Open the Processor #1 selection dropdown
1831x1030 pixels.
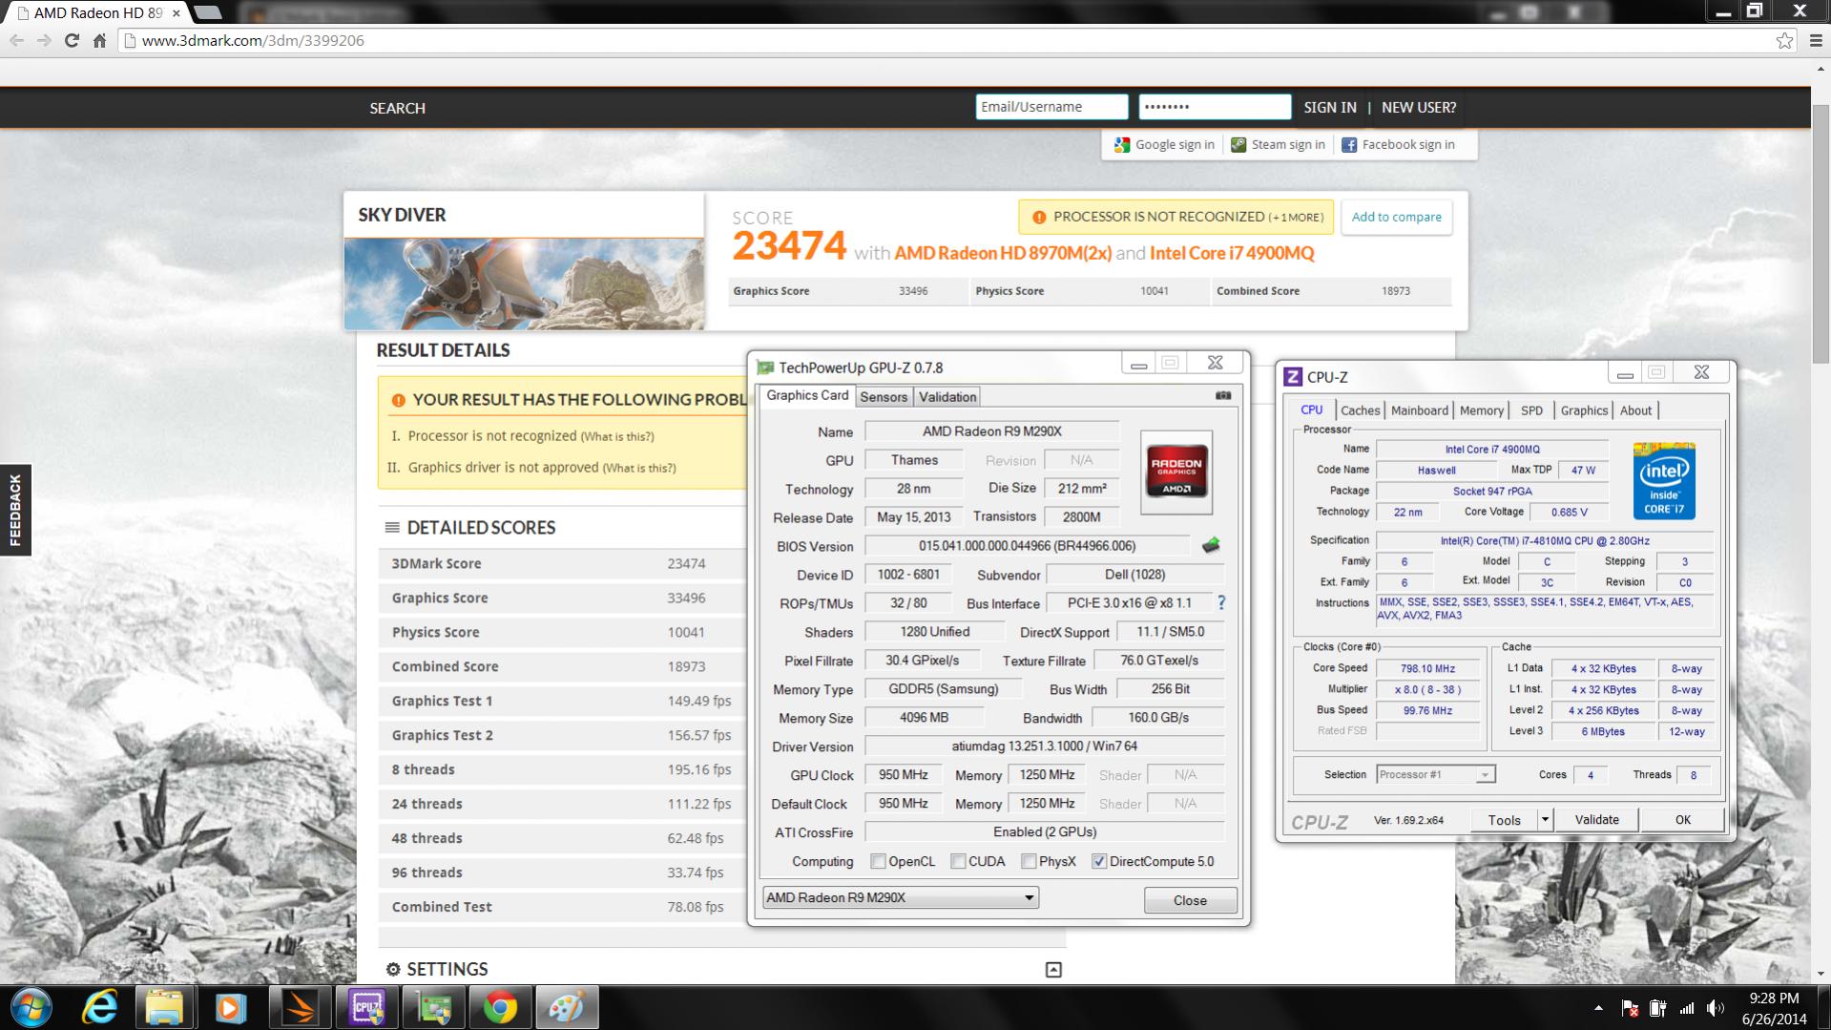[x=1435, y=774]
